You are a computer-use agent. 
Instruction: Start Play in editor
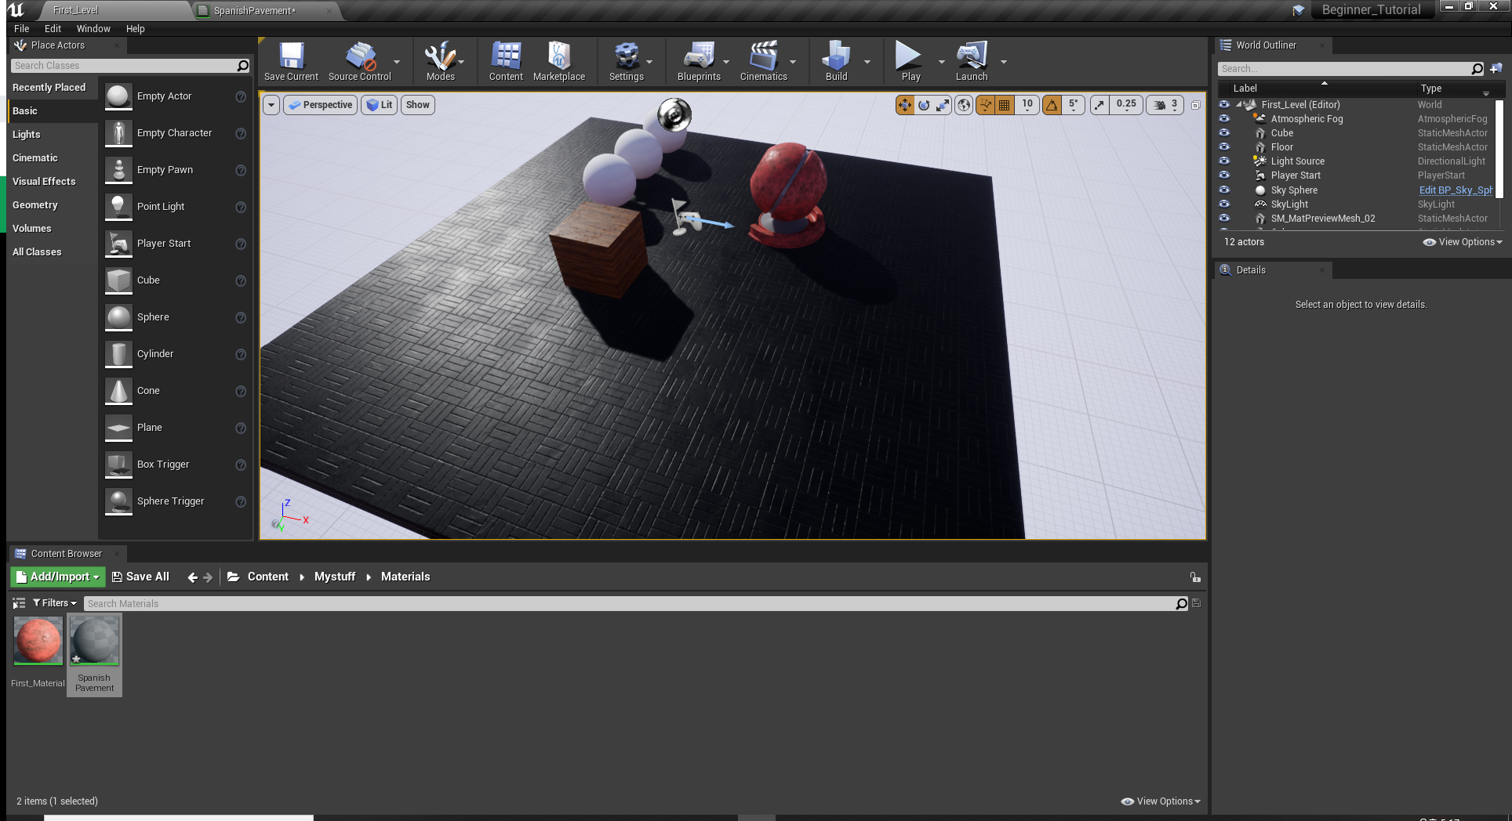(x=910, y=61)
